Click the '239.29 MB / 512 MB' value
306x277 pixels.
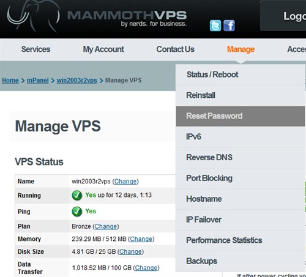pos(99,239)
